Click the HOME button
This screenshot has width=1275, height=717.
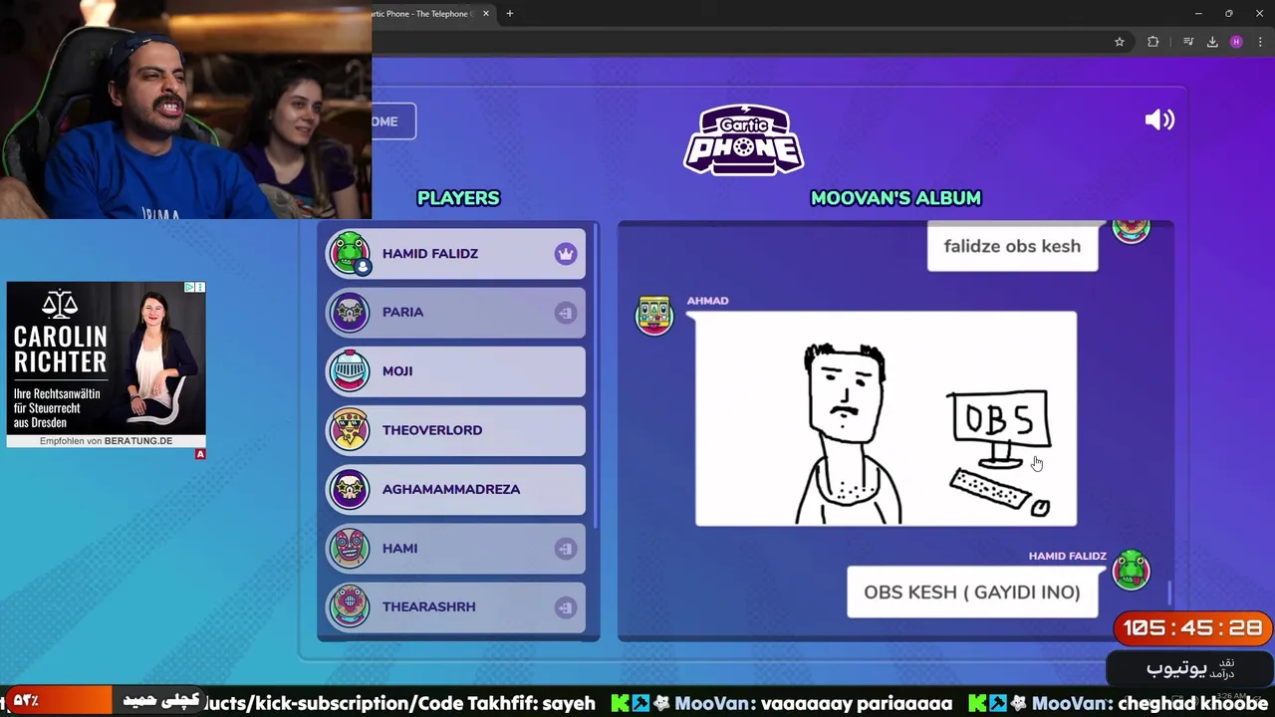click(392, 121)
